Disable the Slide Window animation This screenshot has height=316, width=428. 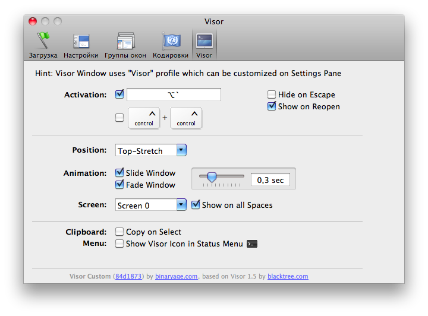119,173
